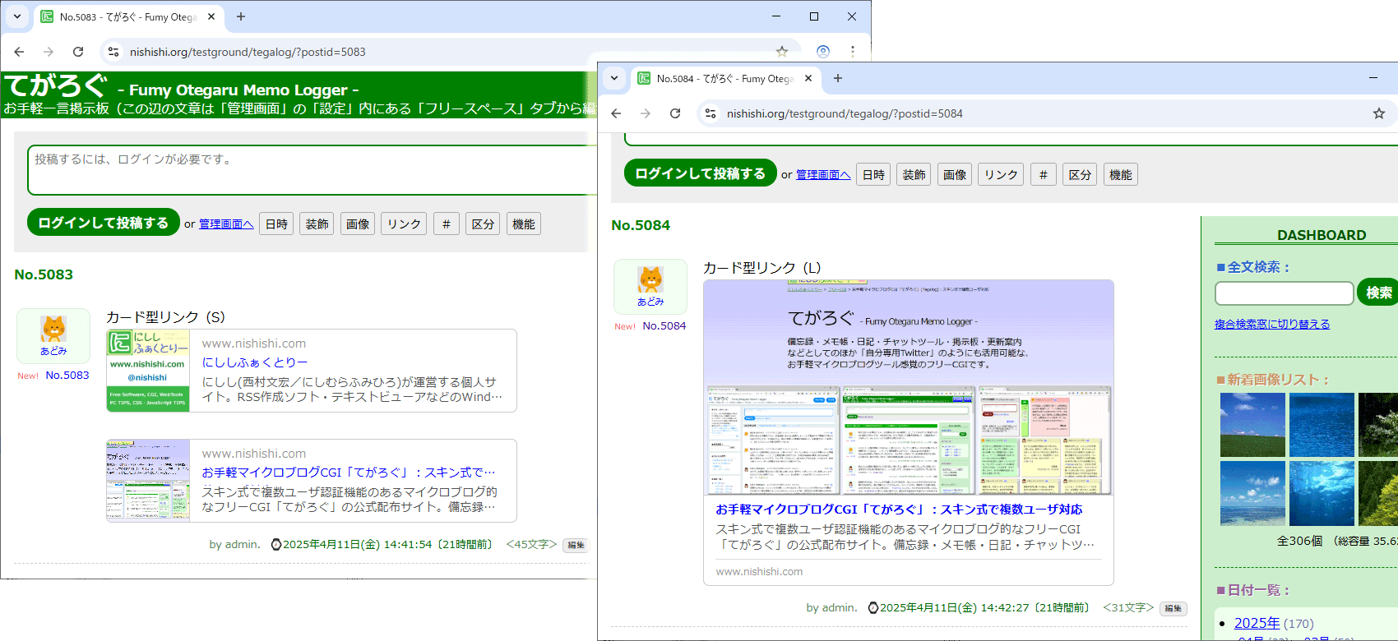This screenshot has height=641, width=1398.
Task: Open the にししふぁくとりー card link
Action: (x=255, y=362)
